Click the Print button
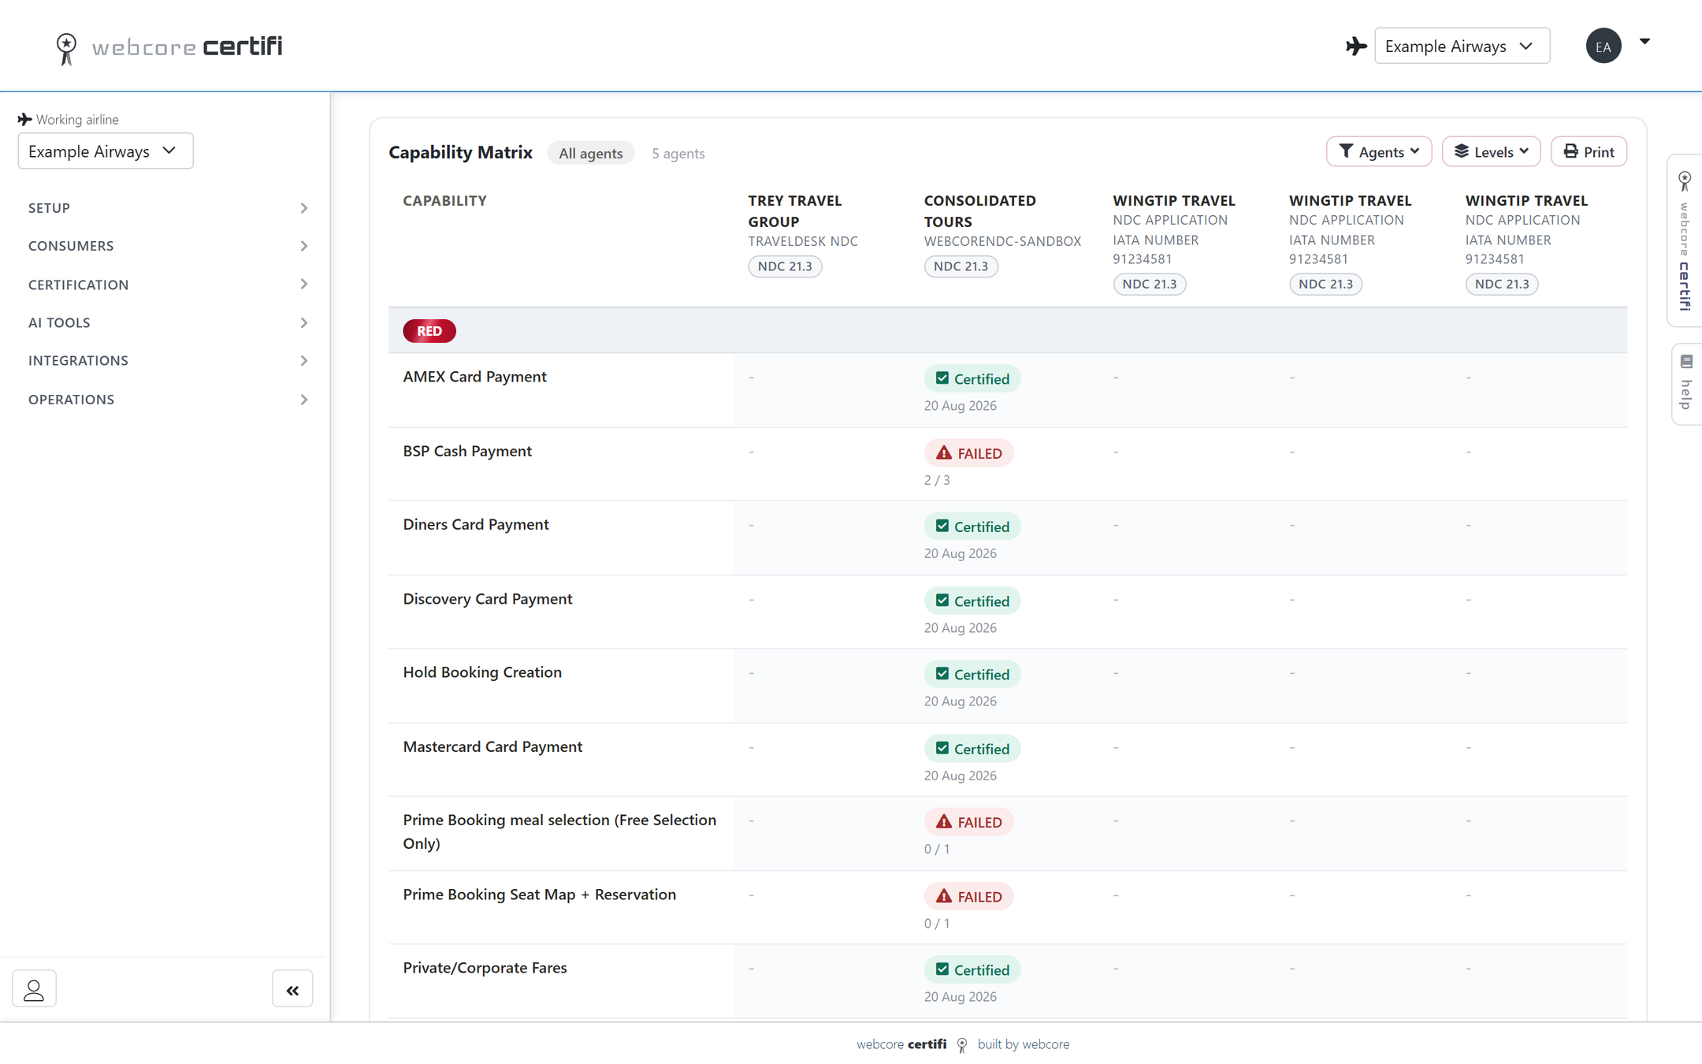1702x1064 pixels. point(1589,151)
